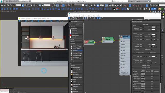Open the Opacity color swatch
The image size is (165, 93).
coord(153,56)
